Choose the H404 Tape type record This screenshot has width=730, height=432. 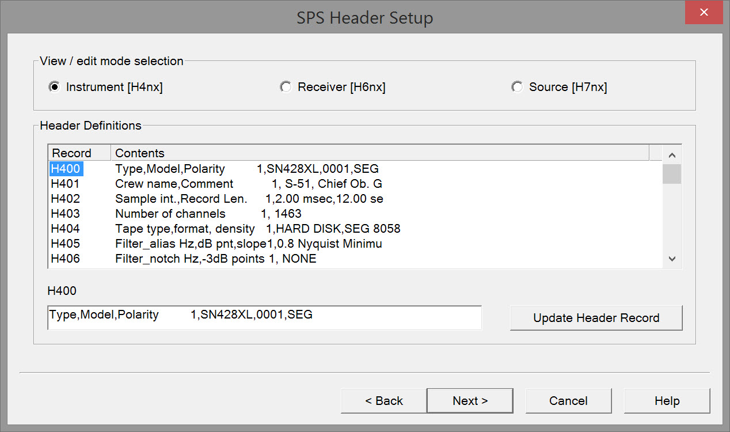pyautogui.click(x=66, y=229)
